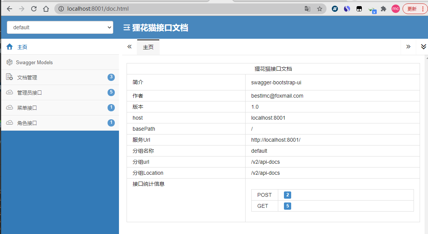
Task: Click /v2/api-docs in the 分组Location row
Action: [266, 173]
